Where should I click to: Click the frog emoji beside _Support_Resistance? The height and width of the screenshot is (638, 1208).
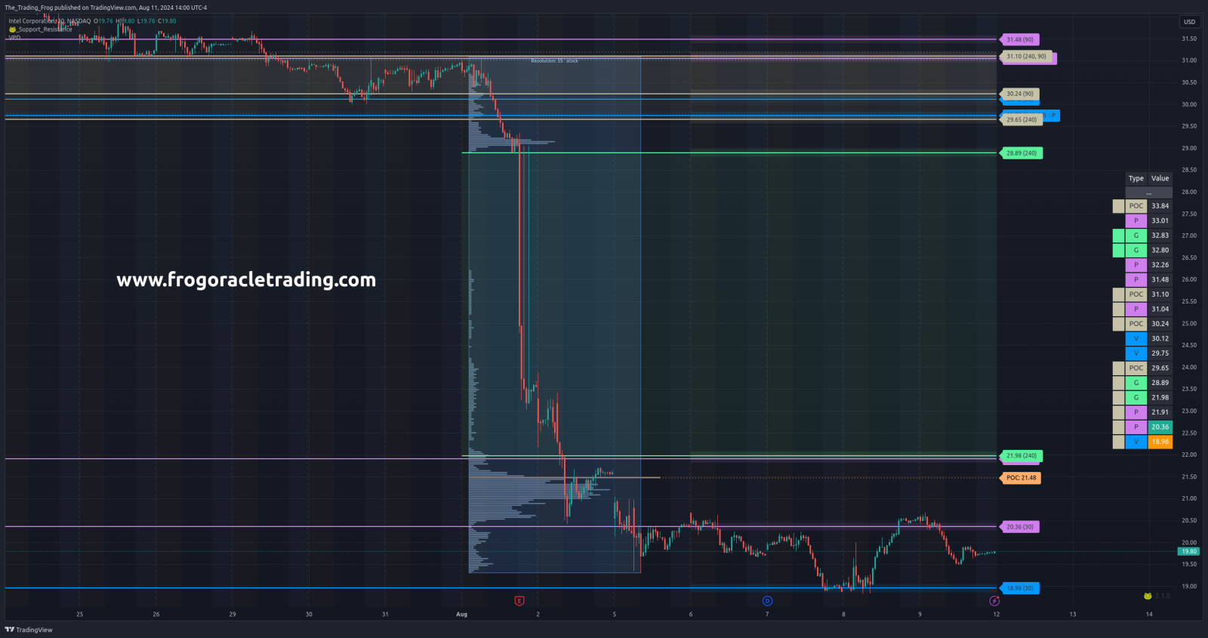point(13,29)
